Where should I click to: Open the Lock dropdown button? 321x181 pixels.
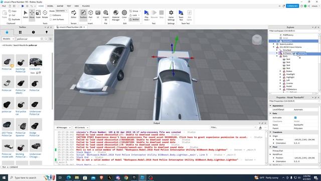click(x=134, y=15)
